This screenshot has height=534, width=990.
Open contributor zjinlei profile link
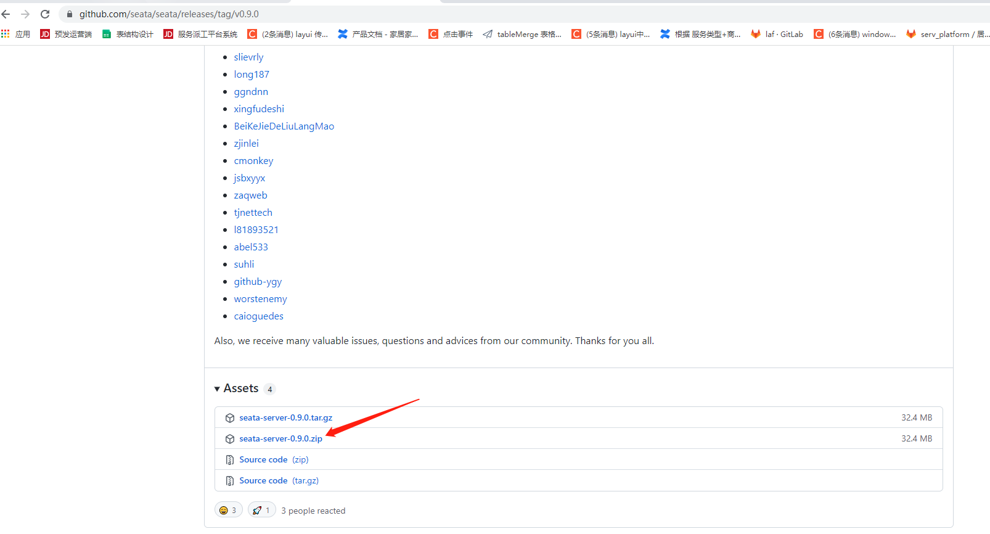(x=246, y=143)
